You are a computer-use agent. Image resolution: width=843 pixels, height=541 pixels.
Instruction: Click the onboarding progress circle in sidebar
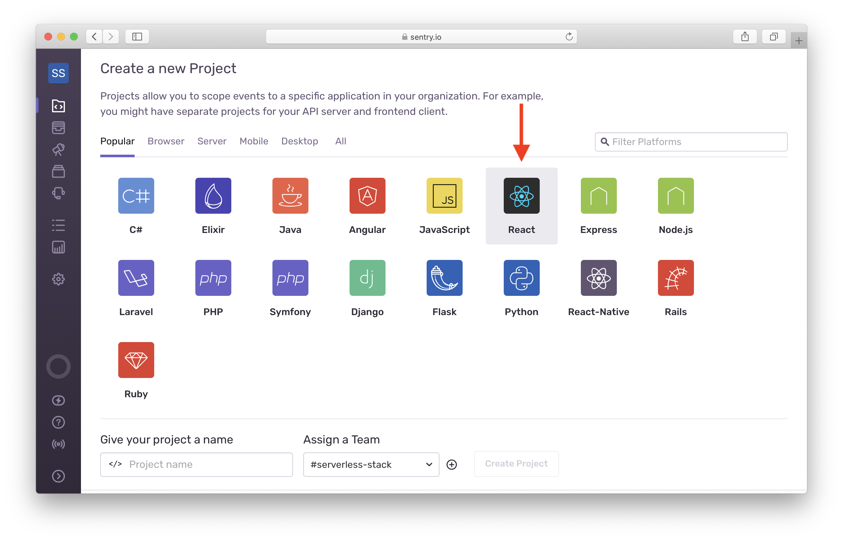coord(58,366)
